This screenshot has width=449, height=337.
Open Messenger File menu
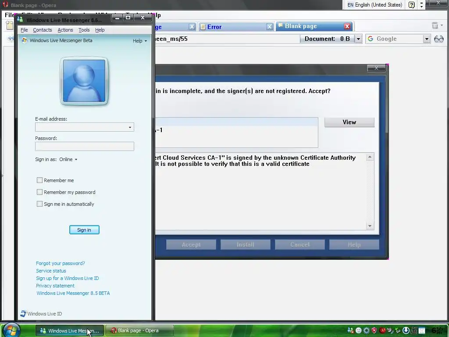tap(24, 30)
